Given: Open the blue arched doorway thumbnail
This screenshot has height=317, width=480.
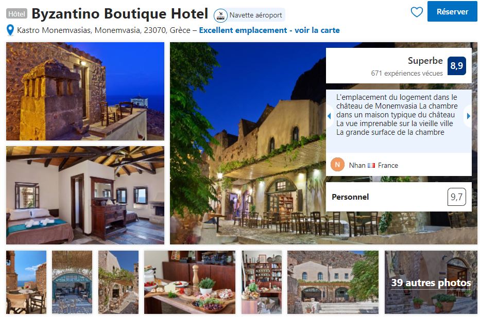Looking at the screenshot, I should pos(72,282).
